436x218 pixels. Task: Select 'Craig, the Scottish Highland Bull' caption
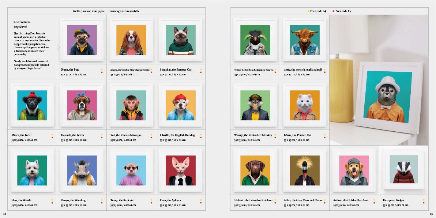[x=303, y=69]
